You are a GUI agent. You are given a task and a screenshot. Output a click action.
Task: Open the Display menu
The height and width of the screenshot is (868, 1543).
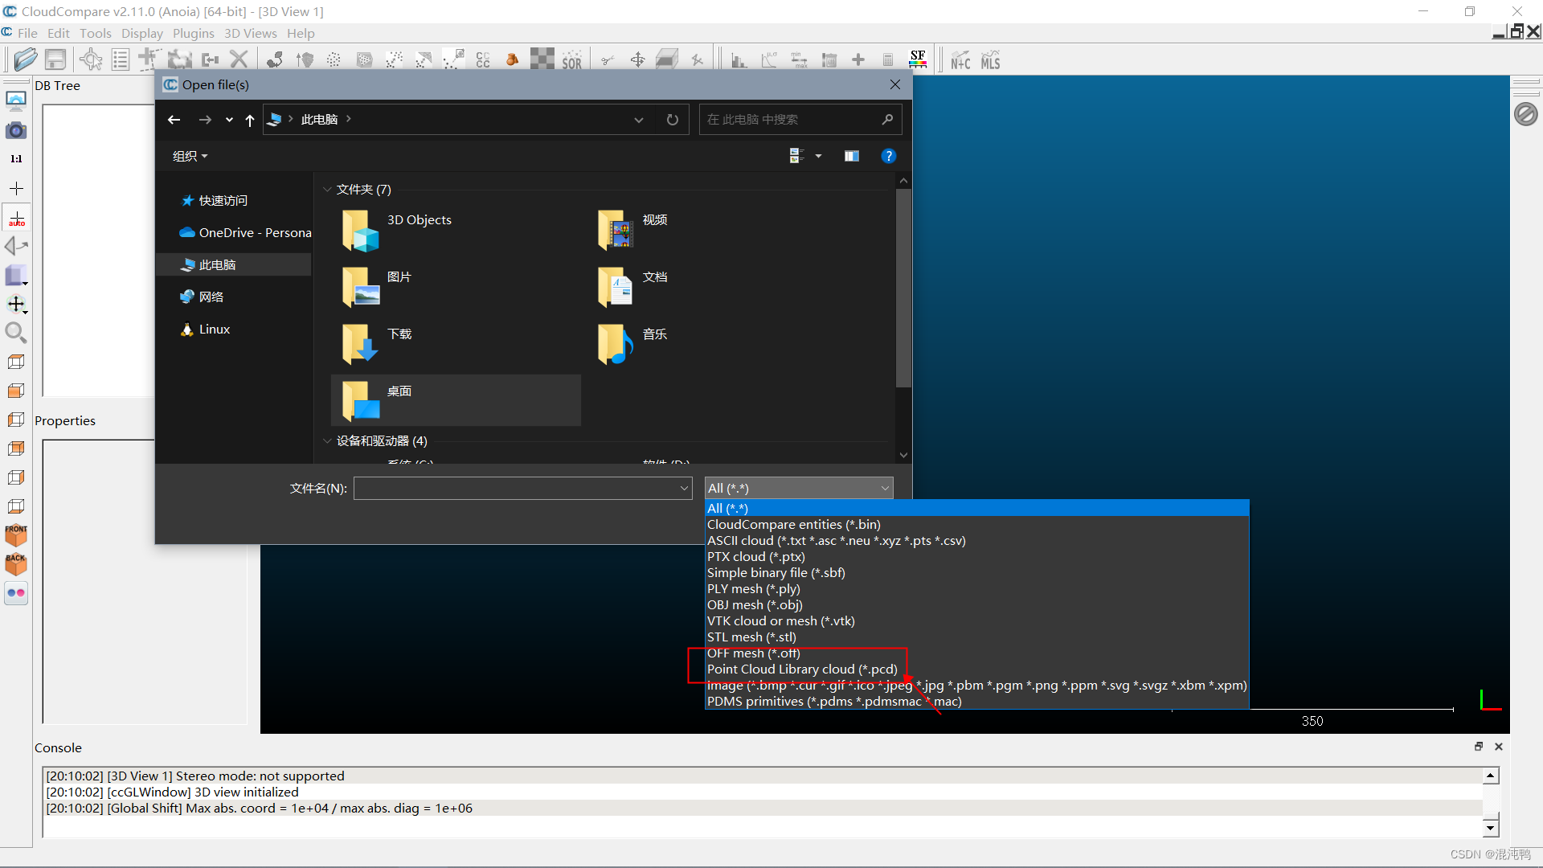tap(141, 33)
